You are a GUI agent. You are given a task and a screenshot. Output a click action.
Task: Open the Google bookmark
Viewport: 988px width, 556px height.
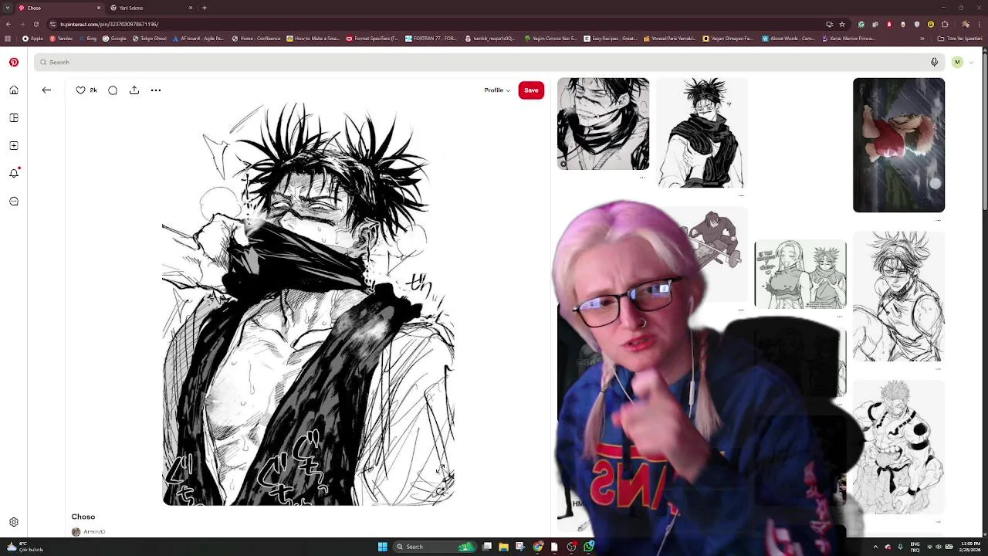pos(115,39)
